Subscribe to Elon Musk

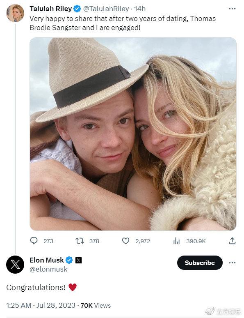(200, 263)
